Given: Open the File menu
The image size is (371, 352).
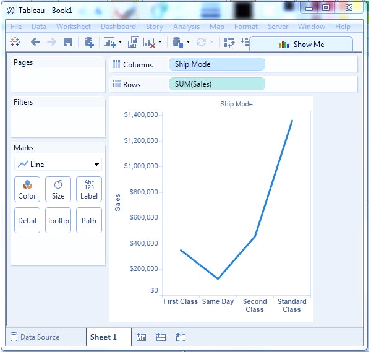Looking at the screenshot, I should tap(16, 27).
